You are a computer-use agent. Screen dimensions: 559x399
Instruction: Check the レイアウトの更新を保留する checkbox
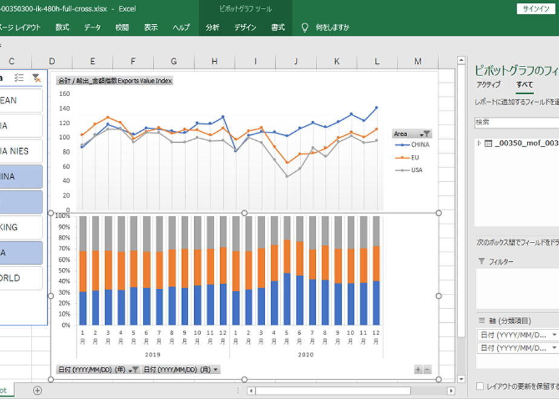coord(480,386)
